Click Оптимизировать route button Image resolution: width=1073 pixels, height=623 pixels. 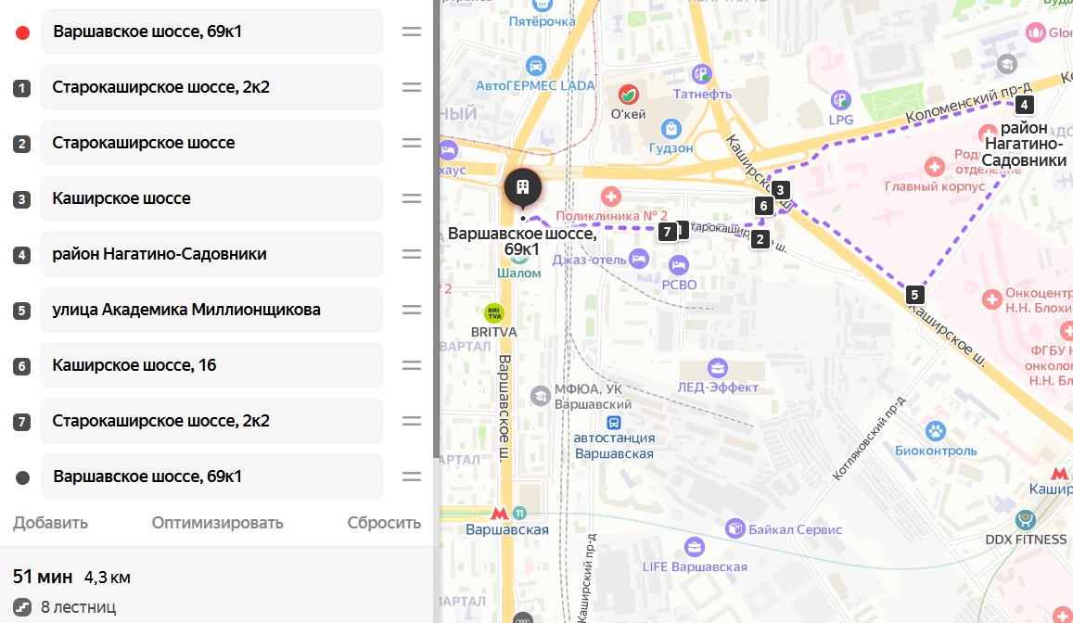pos(217,523)
